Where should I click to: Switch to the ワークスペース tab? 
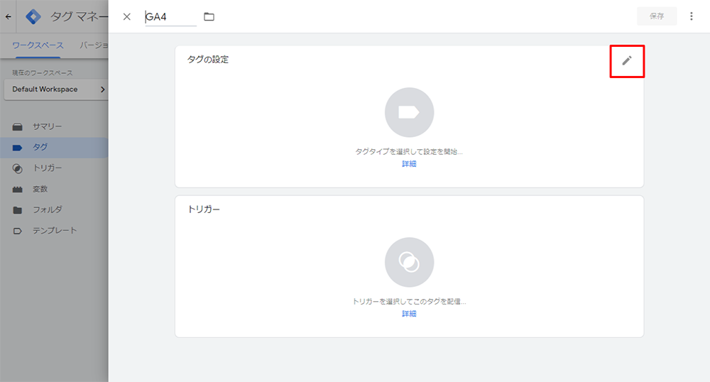pos(38,45)
